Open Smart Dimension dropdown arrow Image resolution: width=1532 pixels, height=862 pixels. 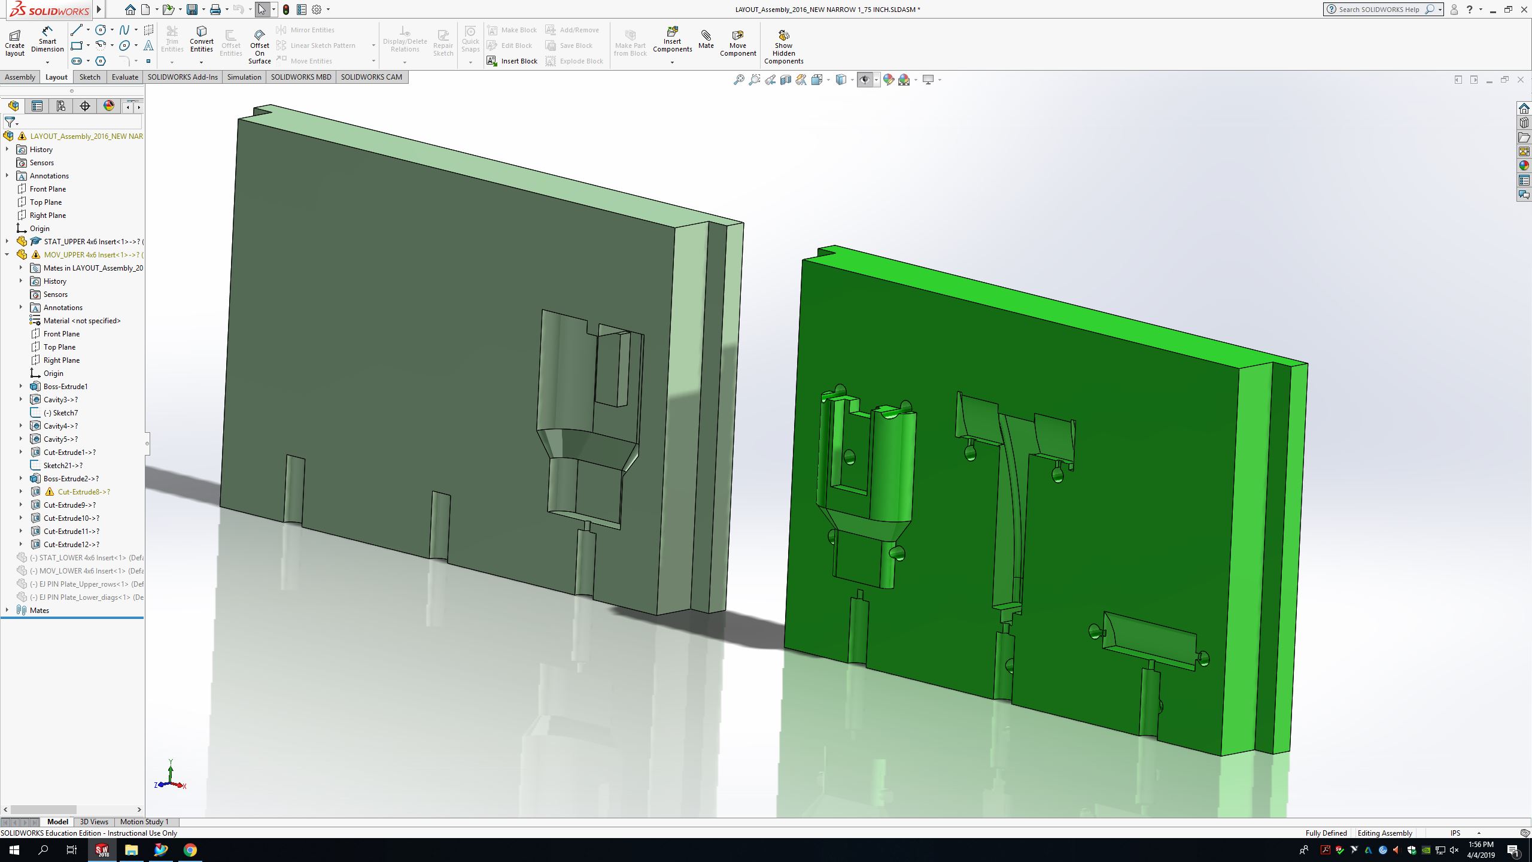pos(47,62)
